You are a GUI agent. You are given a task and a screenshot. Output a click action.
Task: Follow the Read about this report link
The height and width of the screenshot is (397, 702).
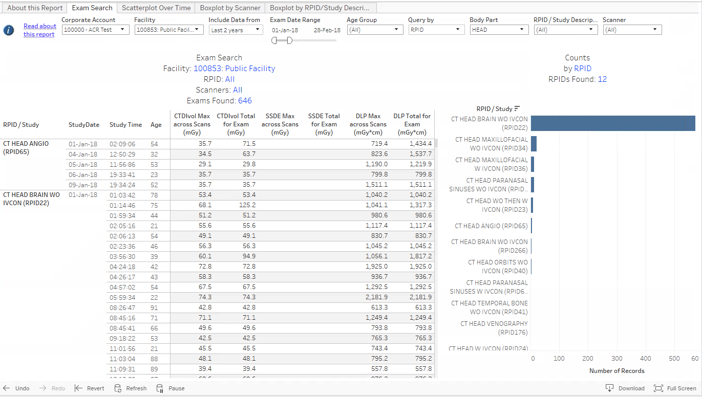40,30
